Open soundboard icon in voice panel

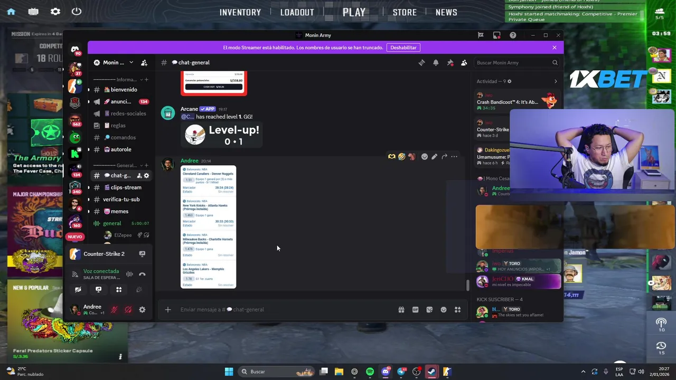point(139,289)
